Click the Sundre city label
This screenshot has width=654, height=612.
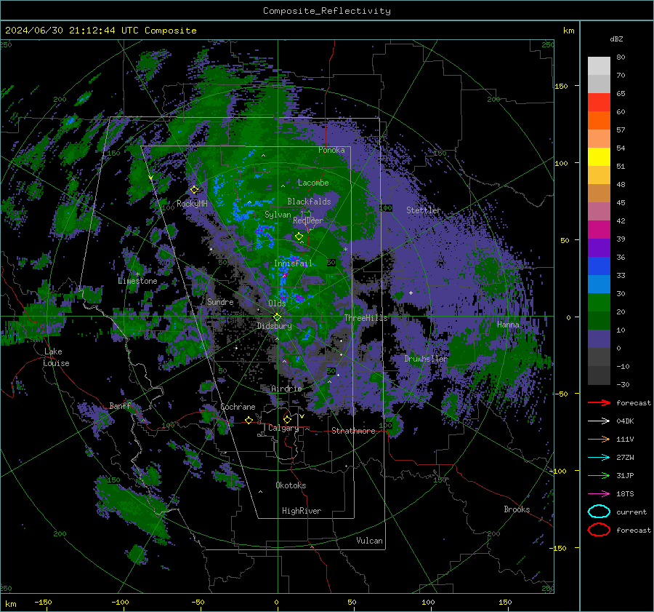220,301
